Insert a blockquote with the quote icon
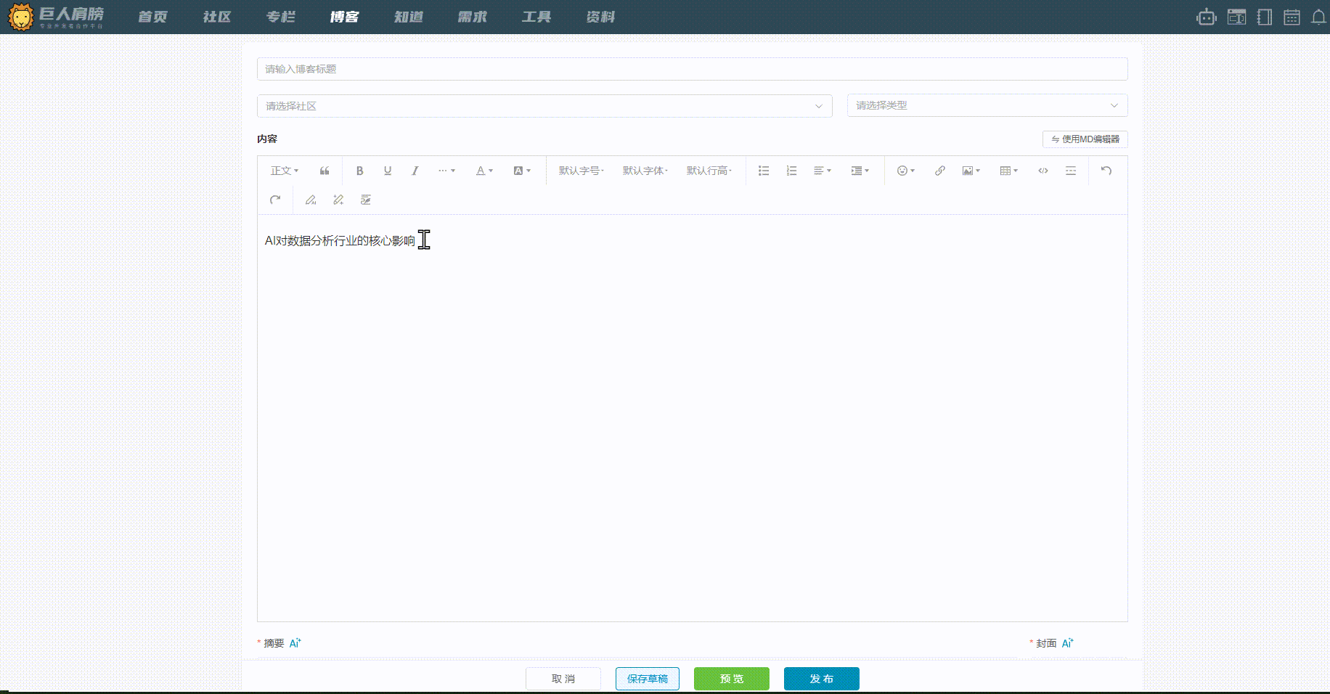Screen dimensions: 1330x694 [x=325, y=171]
